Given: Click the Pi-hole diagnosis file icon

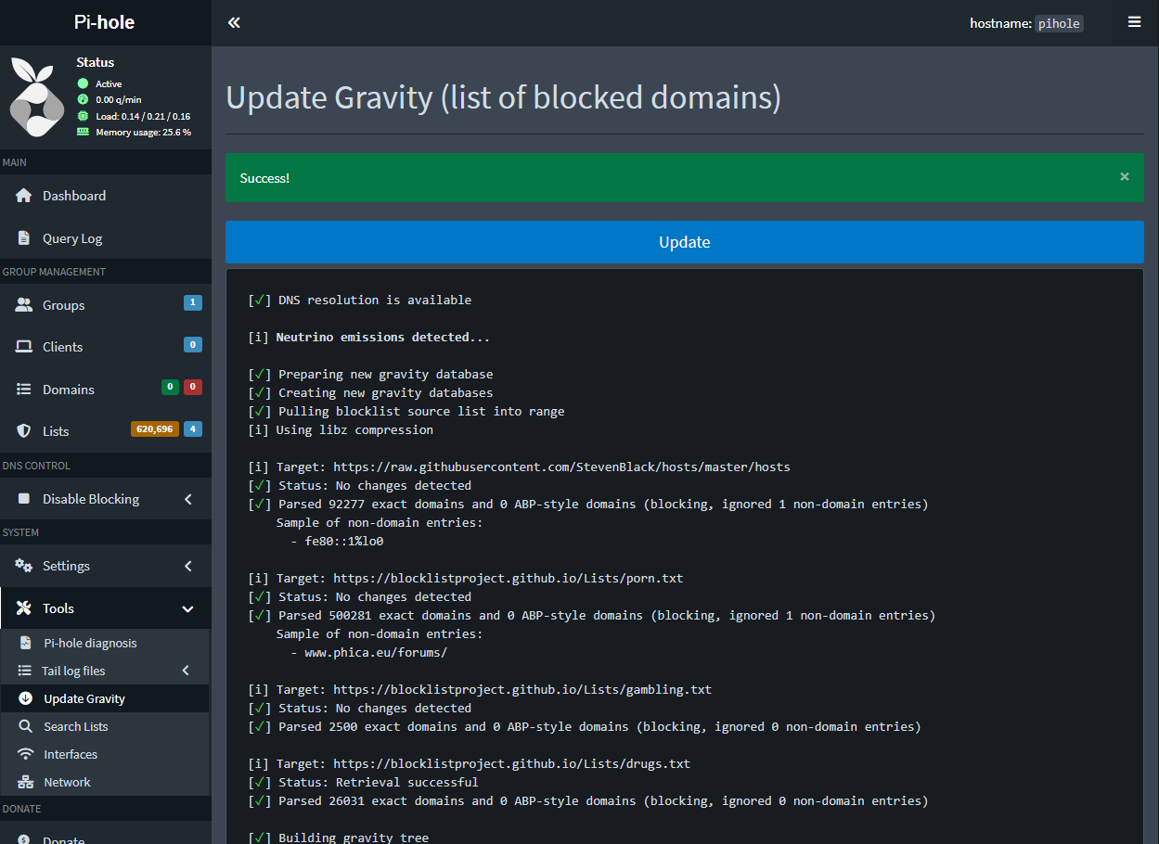Looking at the screenshot, I should tap(25, 643).
